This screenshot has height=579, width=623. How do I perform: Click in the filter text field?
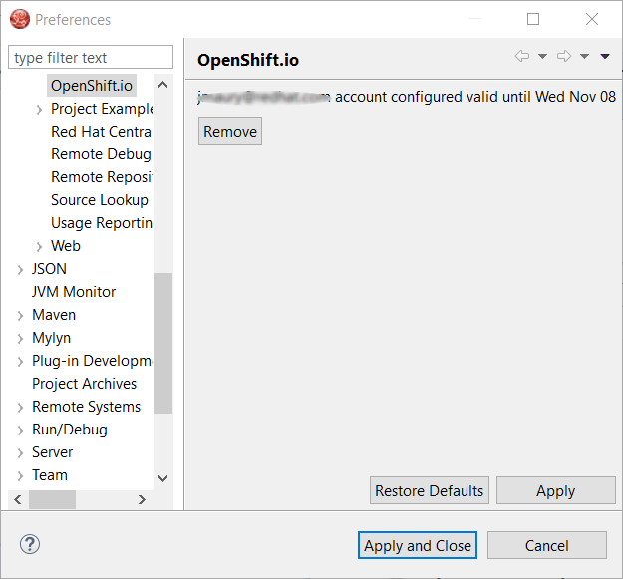(x=91, y=58)
